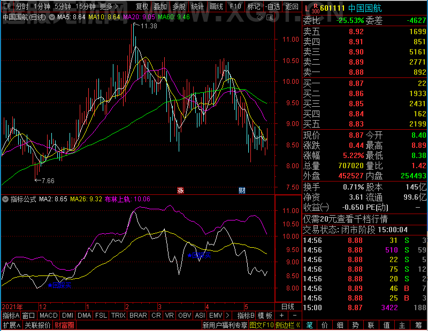This screenshot has width=428, height=331.
Task: Open the 统计 statistics tool
Action: [197, 6]
